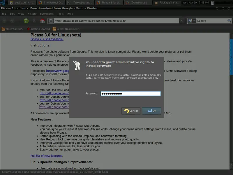
Task: Click the 'New Features:' heading text
Action: [41, 119]
